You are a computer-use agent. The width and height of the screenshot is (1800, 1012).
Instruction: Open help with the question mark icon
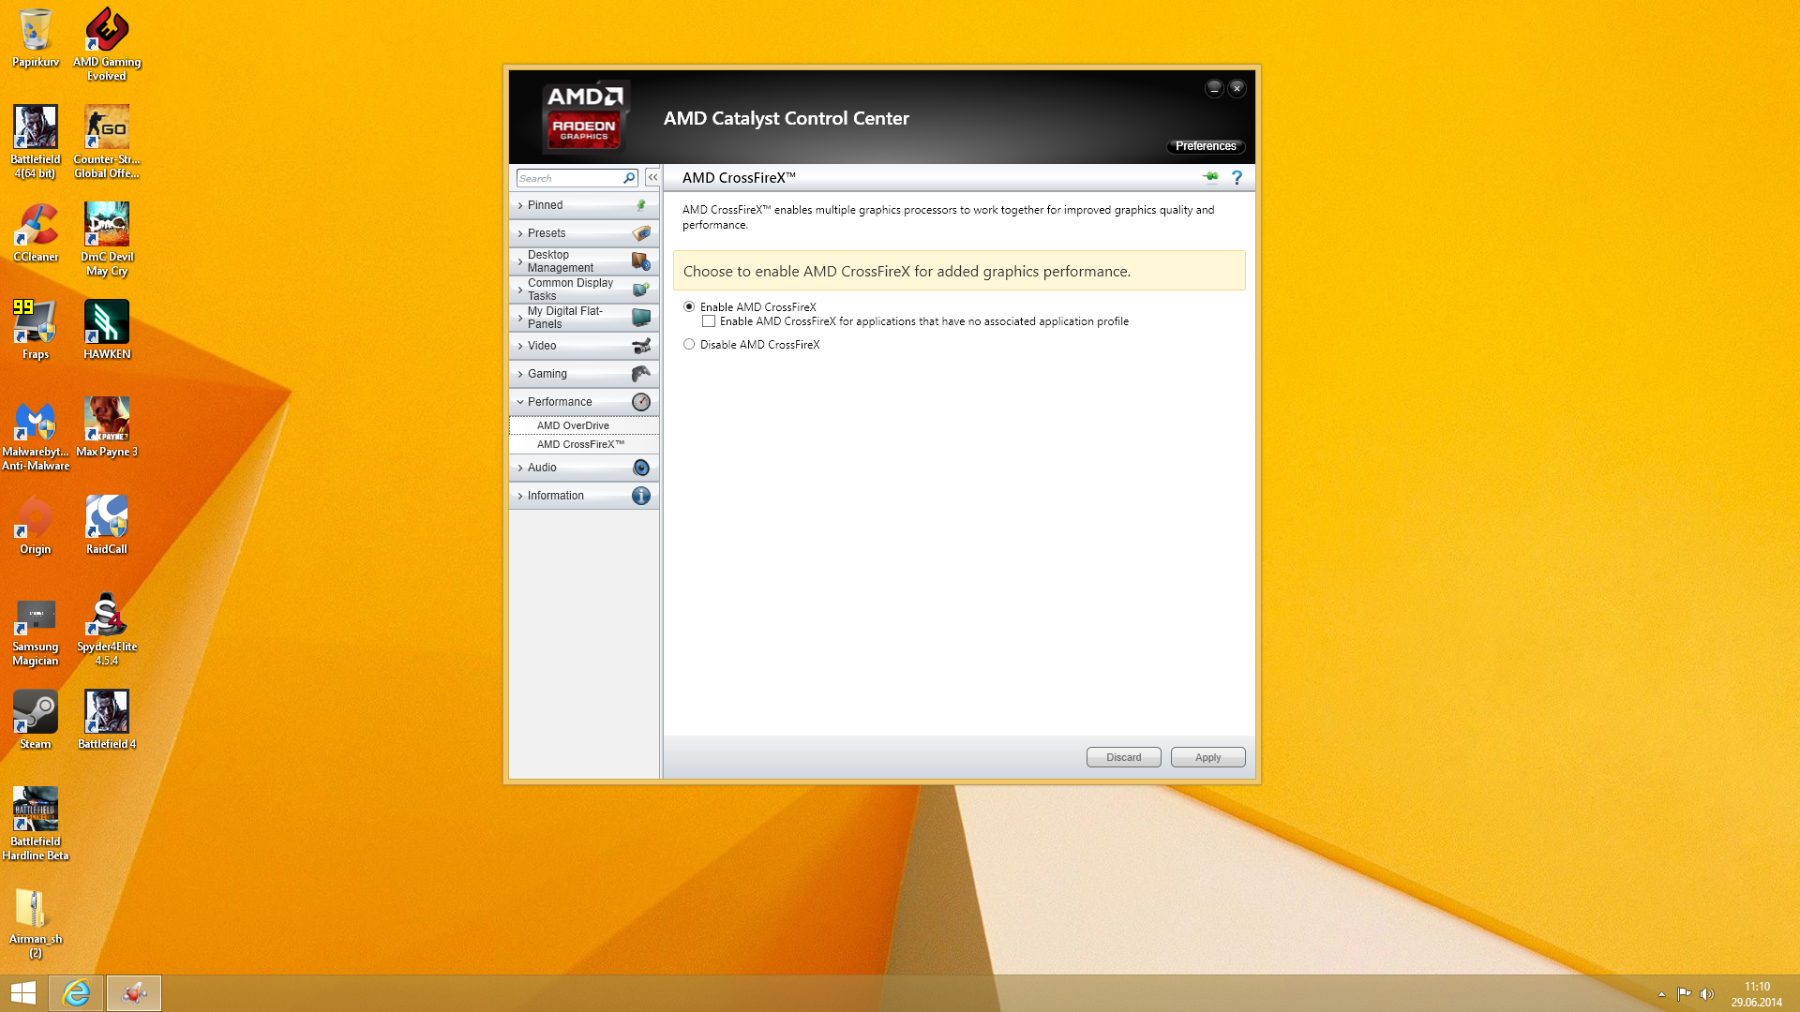1237,177
